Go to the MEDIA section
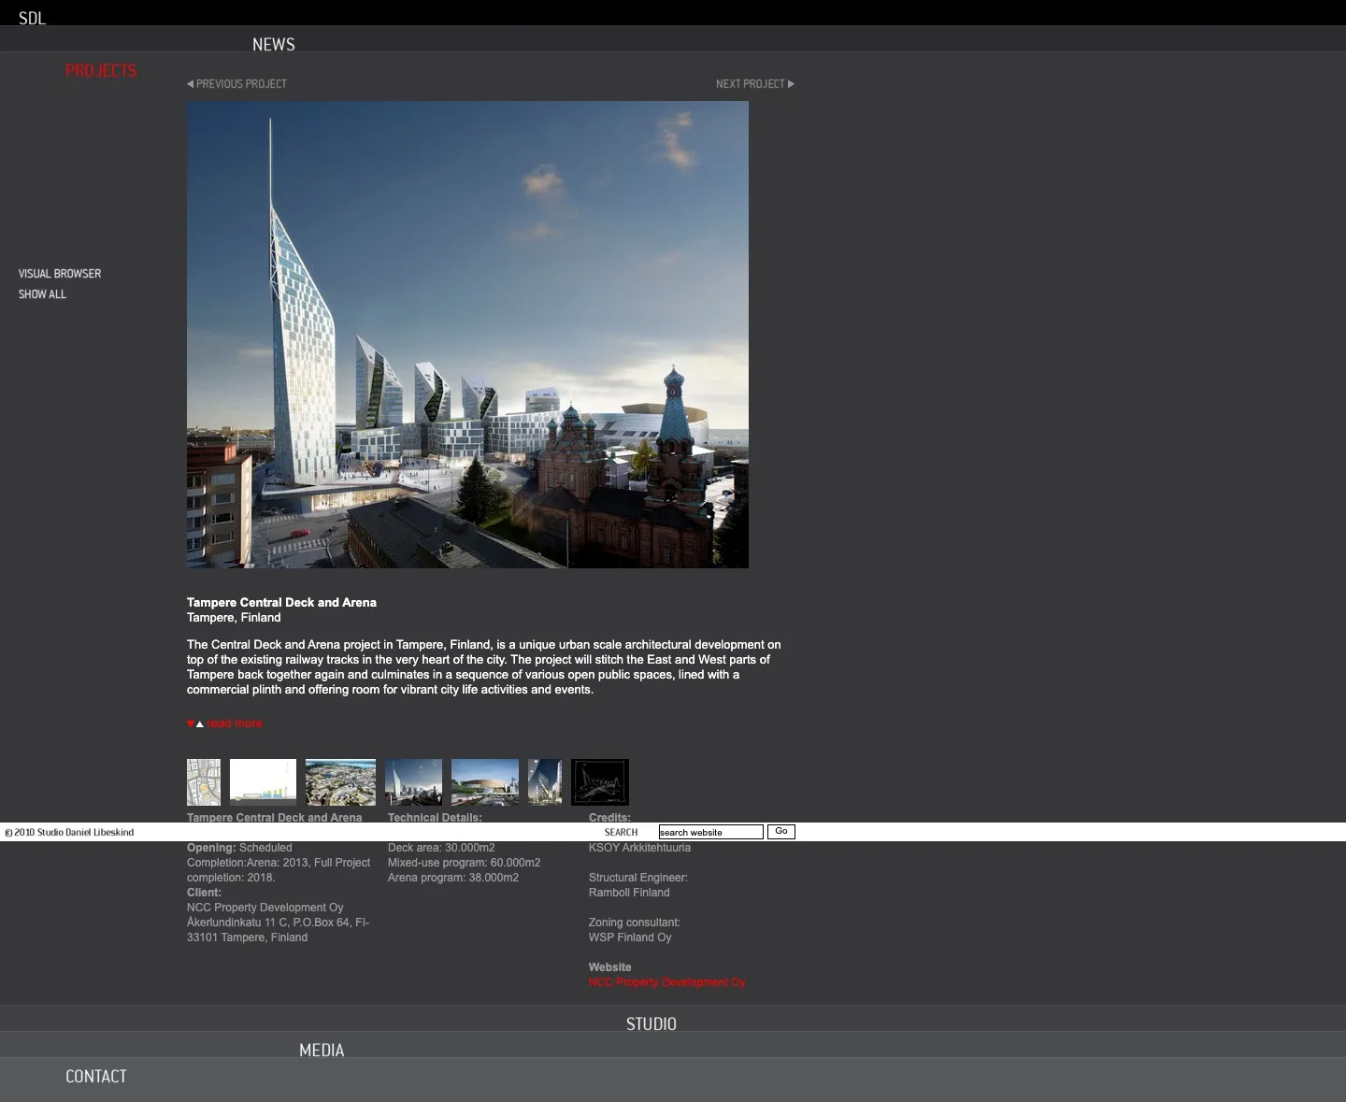1346x1102 pixels. (x=322, y=1050)
